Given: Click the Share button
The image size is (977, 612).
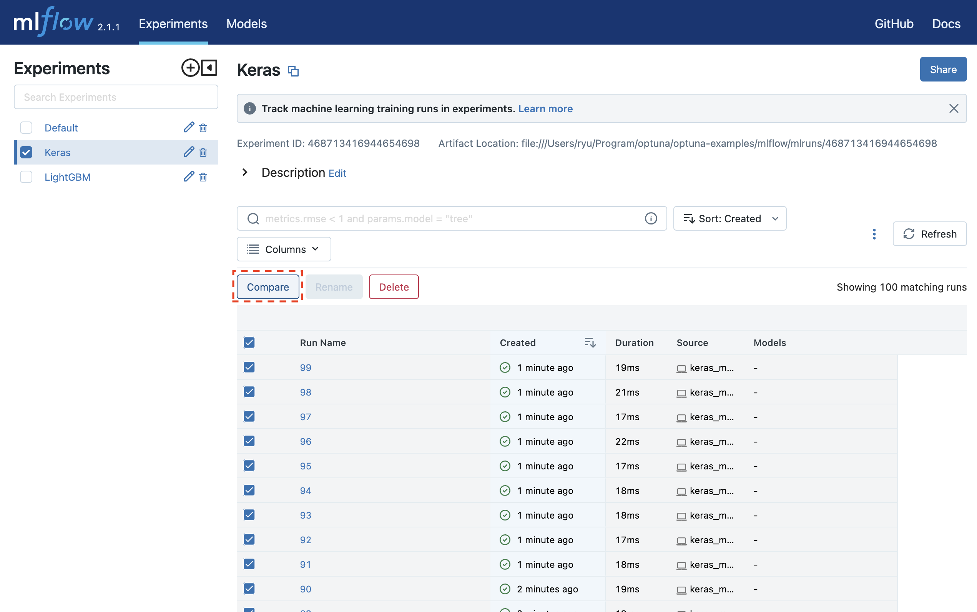Looking at the screenshot, I should point(943,69).
